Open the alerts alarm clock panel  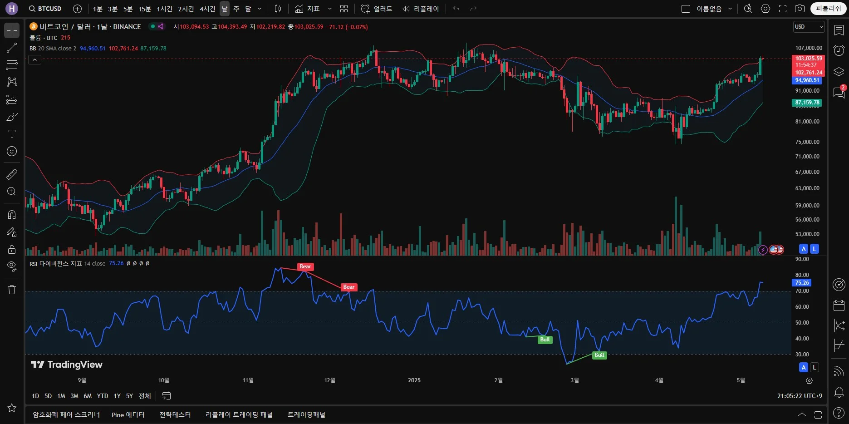[x=839, y=50]
